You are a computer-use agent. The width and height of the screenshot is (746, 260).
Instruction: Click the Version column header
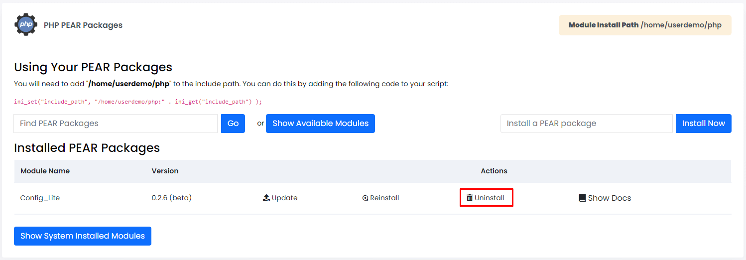click(165, 171)
